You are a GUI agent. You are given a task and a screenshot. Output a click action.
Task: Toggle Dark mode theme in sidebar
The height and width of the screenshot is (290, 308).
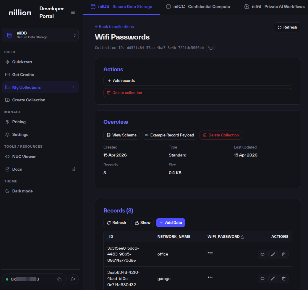pyautogui.click(x=22, y=191)
